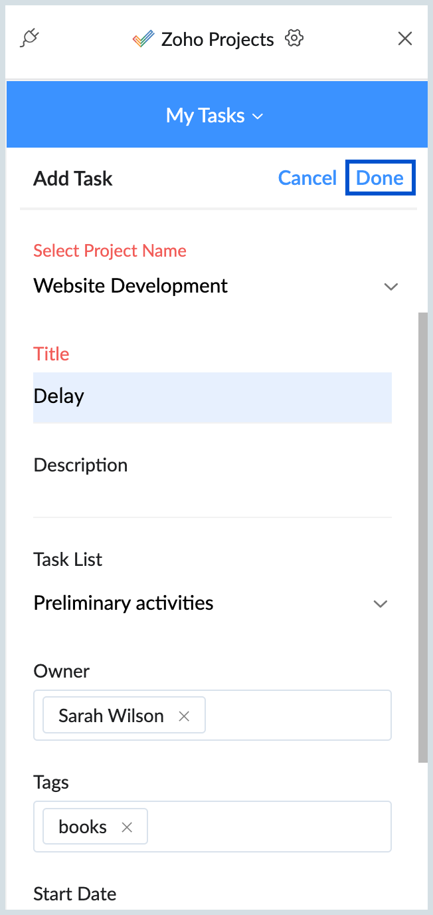Focus the Title field containing Delay
Screen dimensions: 433x915
[212, 397]
